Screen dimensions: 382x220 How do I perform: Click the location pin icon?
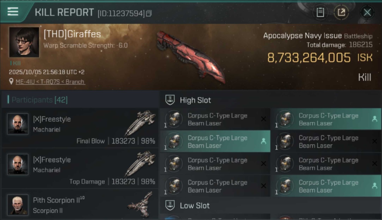coord(11,82)
